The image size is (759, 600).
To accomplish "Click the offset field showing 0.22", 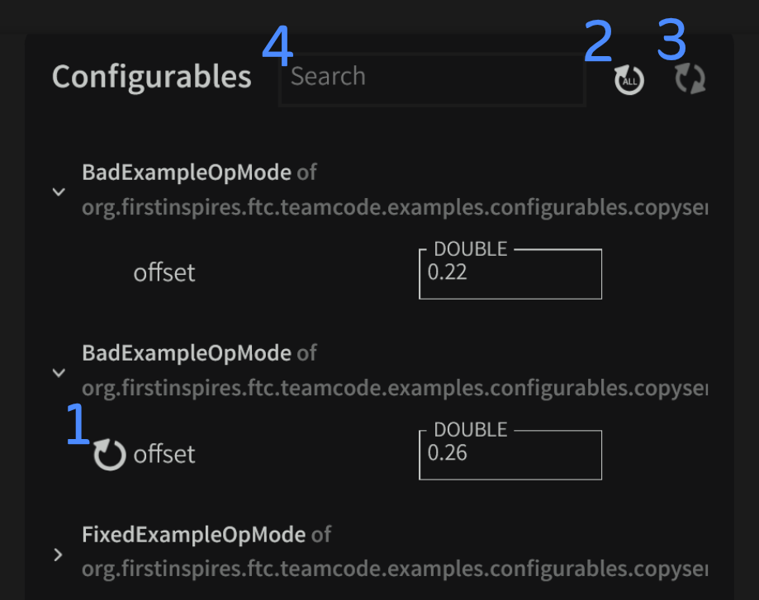I will (x=510, y=276).
